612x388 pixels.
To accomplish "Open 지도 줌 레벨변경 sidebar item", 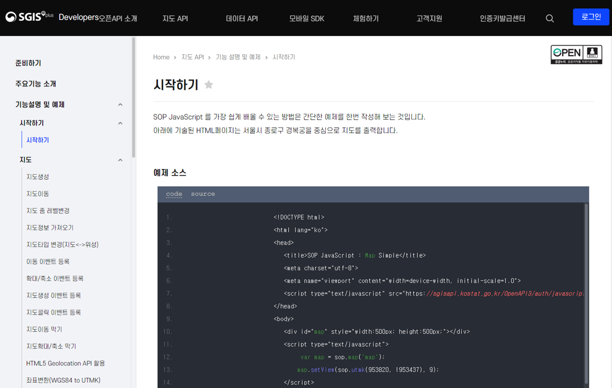I will 48,210.
